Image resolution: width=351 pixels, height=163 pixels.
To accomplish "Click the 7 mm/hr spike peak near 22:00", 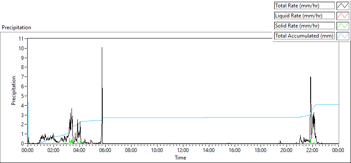I will 311,77.
